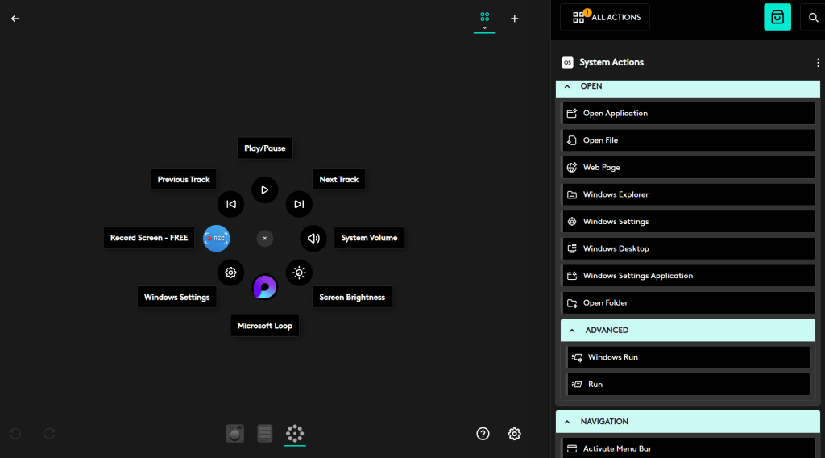The height and width of the screenshot is (458, 825).
Task: Go back using the left arrow
Action: [x=15, y=19]
